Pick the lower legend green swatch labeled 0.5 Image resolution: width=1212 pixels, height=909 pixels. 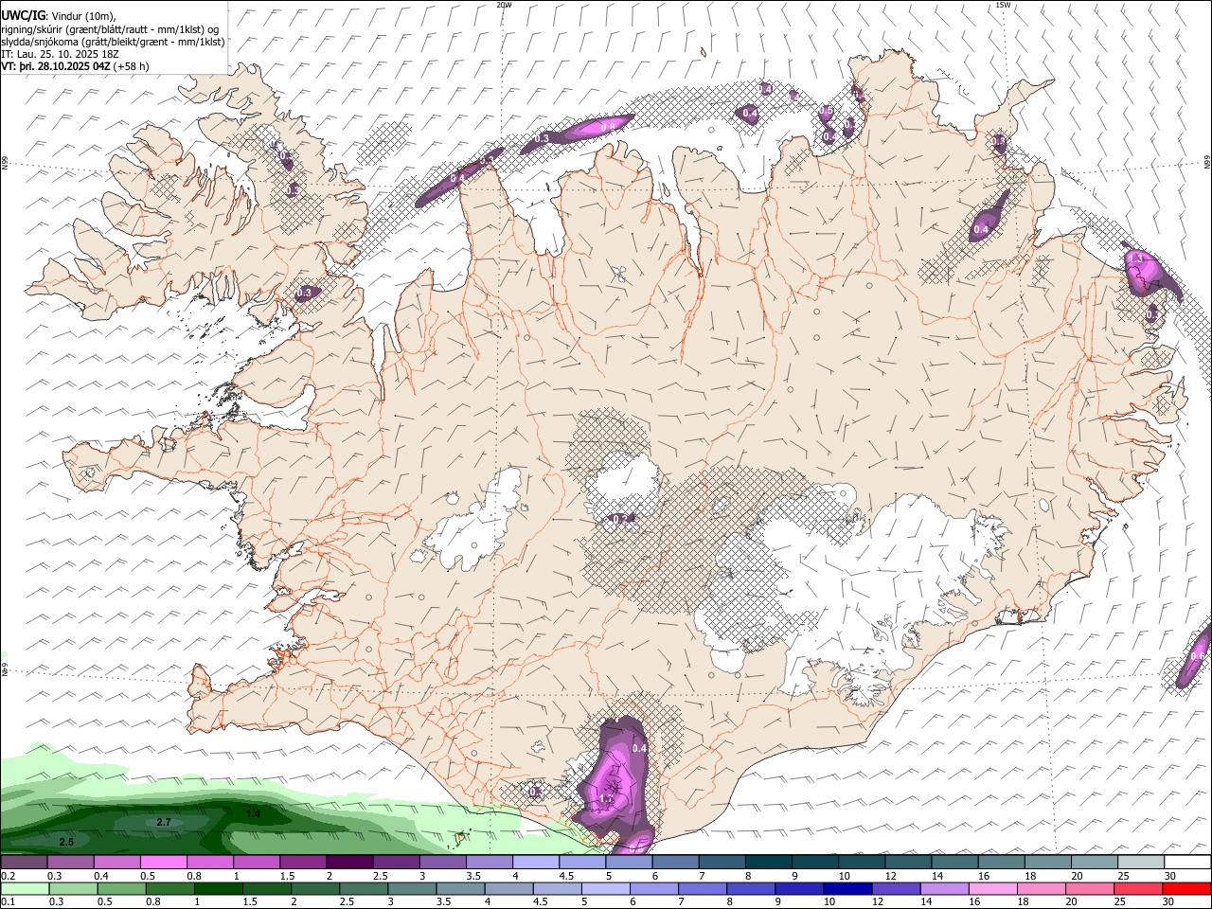coord(121,888)
